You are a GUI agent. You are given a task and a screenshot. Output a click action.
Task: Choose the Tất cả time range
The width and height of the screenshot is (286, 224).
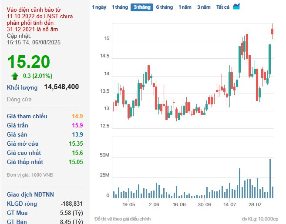(x=223, y=7)
